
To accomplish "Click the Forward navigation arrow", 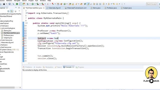I will click(122, 4).
